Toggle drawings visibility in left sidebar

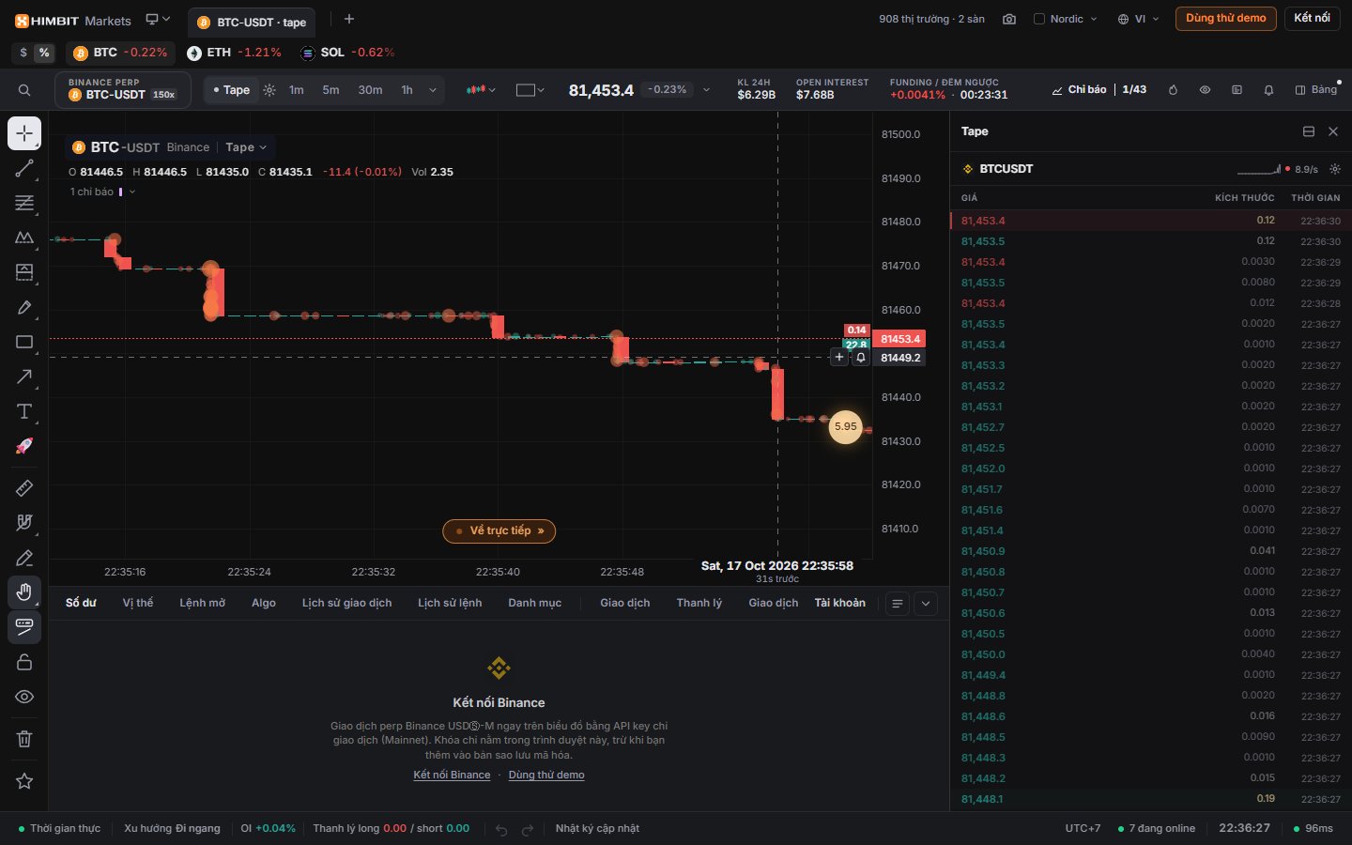click(24, 697)
